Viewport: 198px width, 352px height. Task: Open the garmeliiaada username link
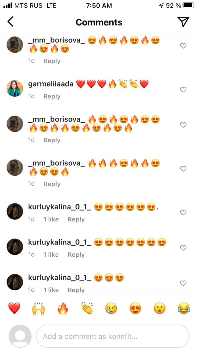(x=51, y=84)
